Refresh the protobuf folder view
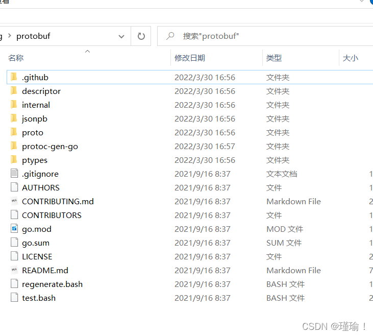 pyautogui.click(x=141, y=36)
